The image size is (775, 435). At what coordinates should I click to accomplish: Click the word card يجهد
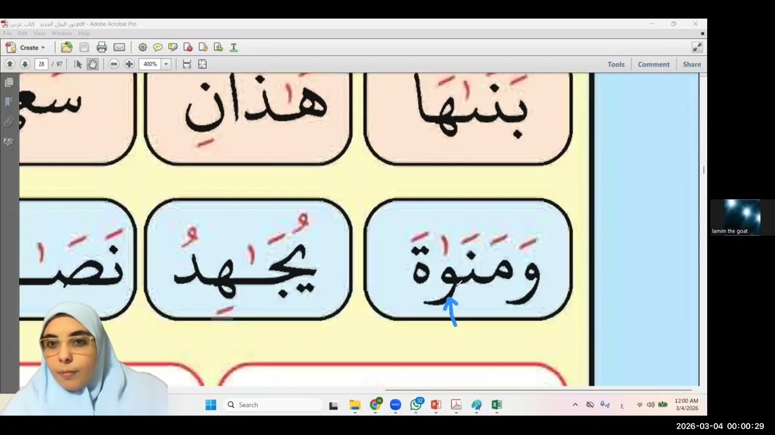coord(248,260)
